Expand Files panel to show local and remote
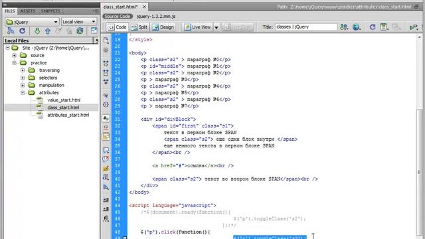Screen dimensions: 425x239 [94, 31]
